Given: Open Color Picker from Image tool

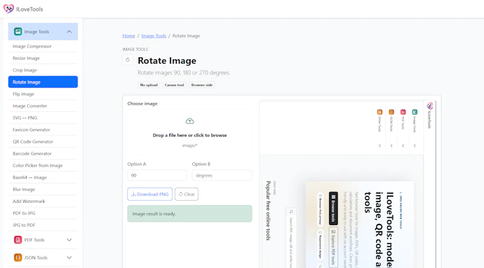Looking at the screenshot, I should pos(43,166).
